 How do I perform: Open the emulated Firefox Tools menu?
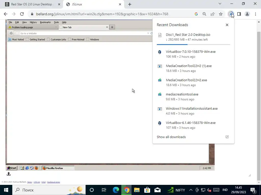[x=56, y=22]
